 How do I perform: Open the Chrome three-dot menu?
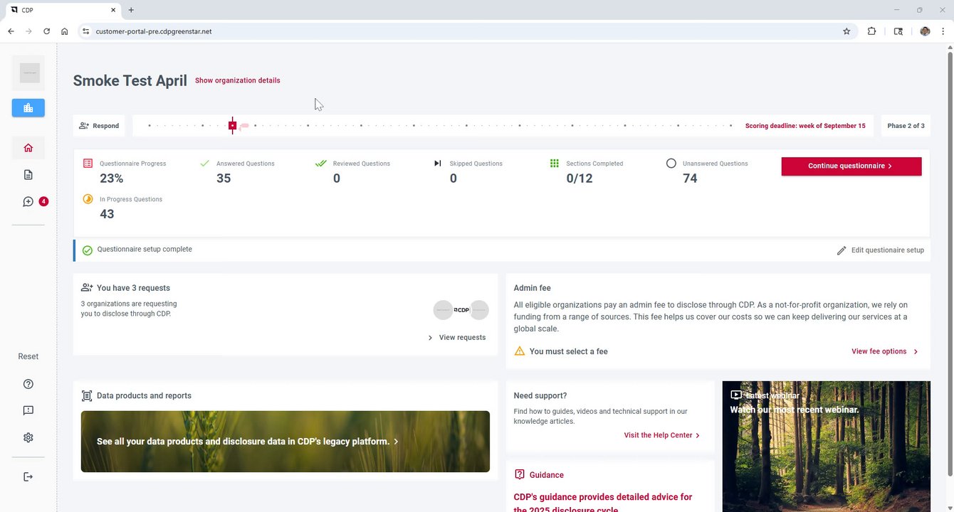[943, 31]
